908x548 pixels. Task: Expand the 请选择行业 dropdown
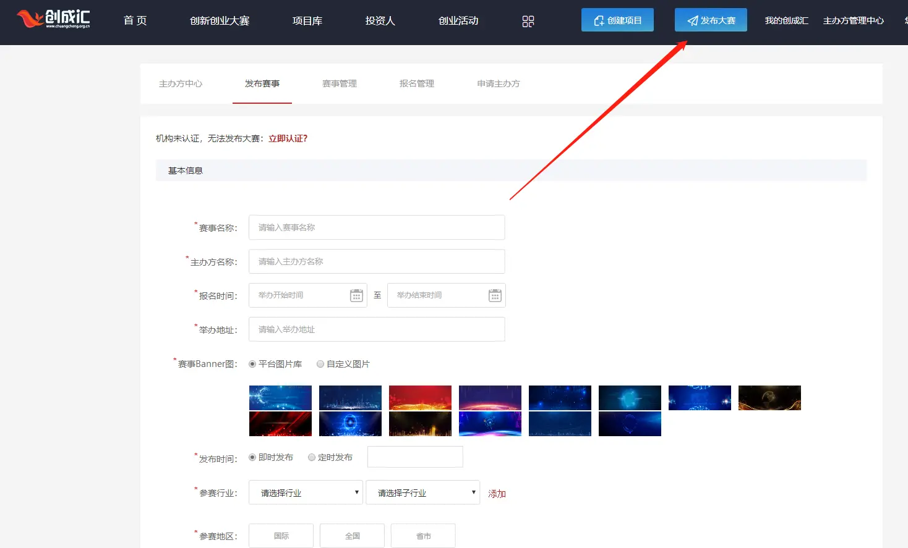[x=306, y=492]
